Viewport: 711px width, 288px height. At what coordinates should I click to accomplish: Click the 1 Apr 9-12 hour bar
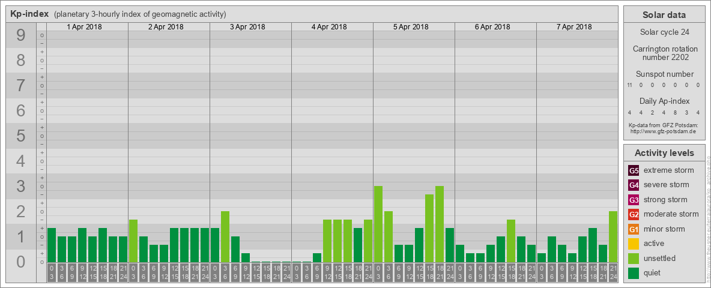pos(82,245)
